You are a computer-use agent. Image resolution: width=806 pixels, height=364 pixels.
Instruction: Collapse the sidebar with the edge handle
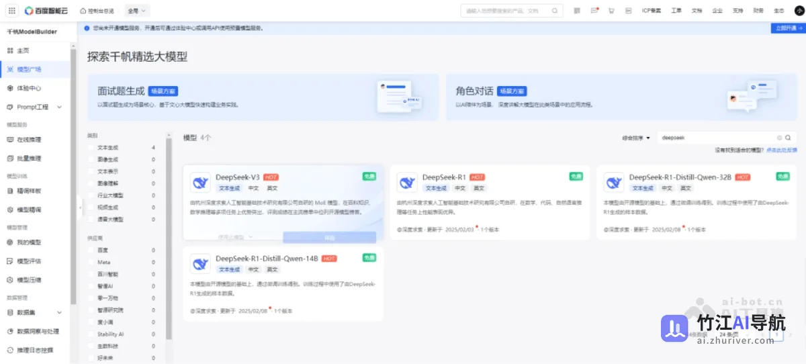coord(79,208)
